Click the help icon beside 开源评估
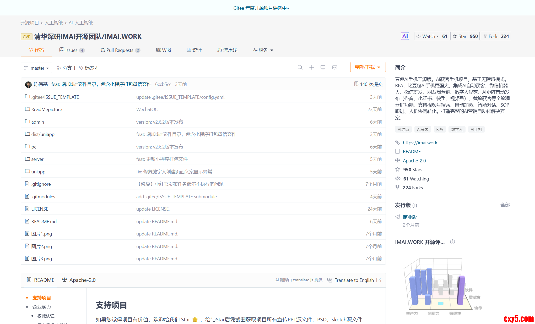Image resolution: width=535 pixels, height=324 pixels. point(452,242)
